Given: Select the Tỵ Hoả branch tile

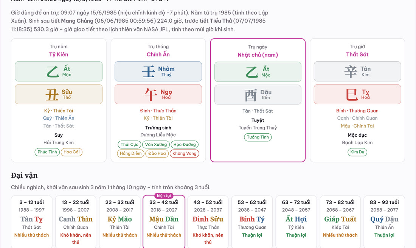Looking at the screenshot, I should (x=357, y=94).
